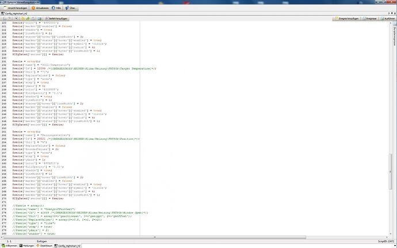Click line 231 $serie = array()

click(x=26, y=62)
